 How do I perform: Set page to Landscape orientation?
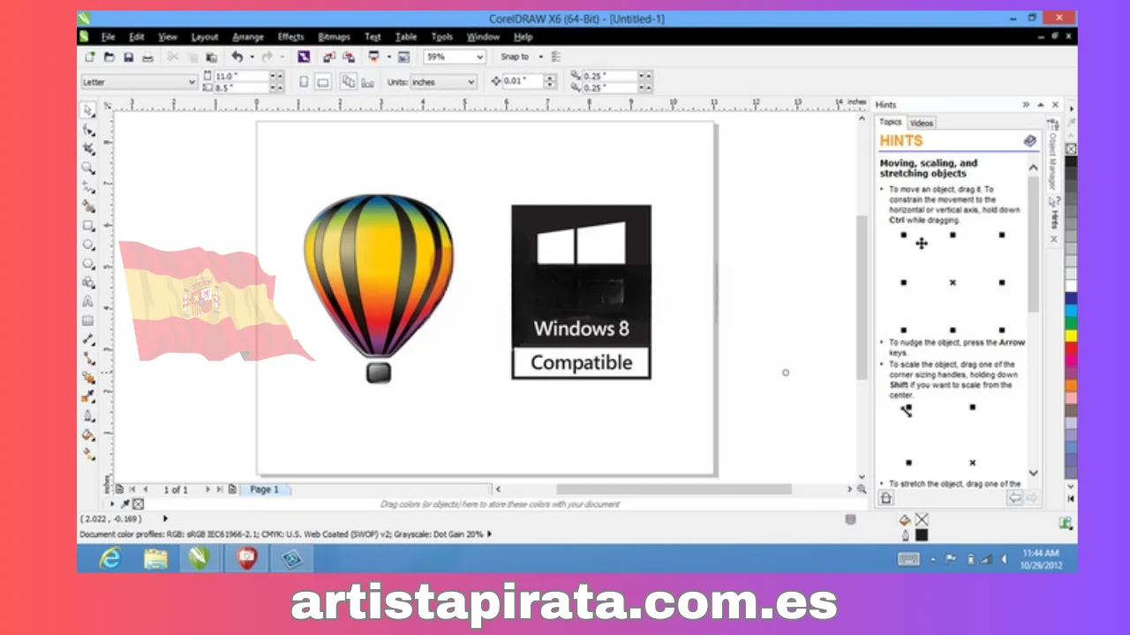323,82
